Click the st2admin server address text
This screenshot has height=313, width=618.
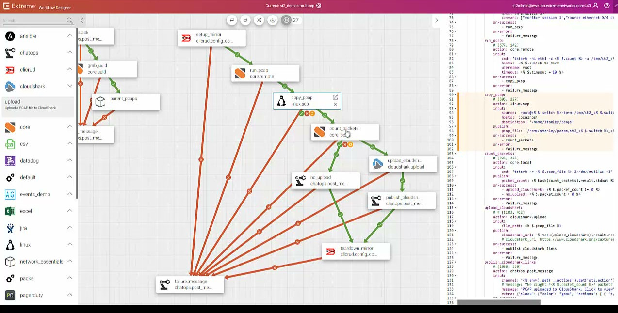tap(552, 6)
